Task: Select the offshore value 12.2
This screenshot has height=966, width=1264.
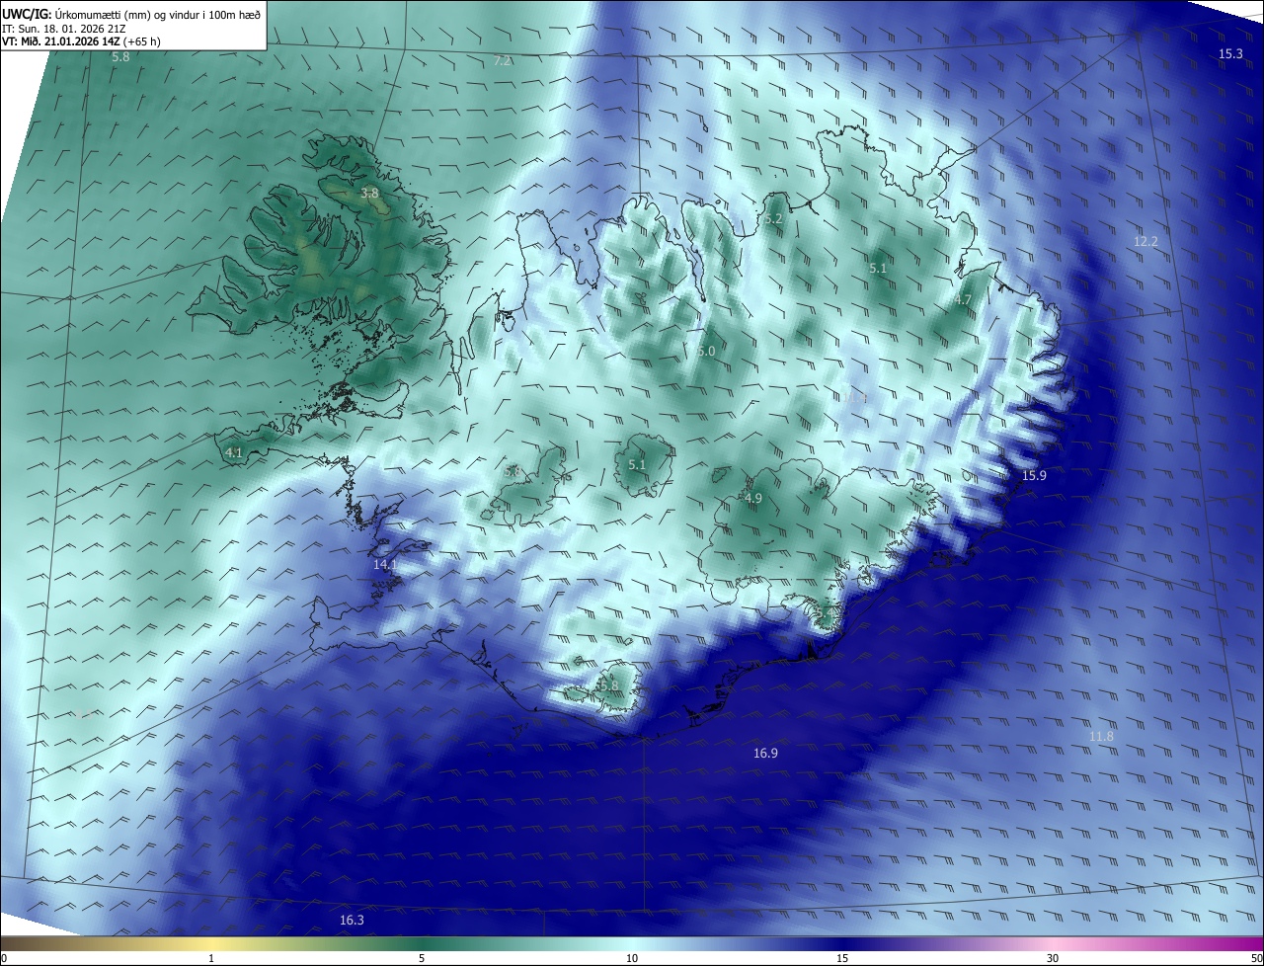Action: (x=1145, y=242)
